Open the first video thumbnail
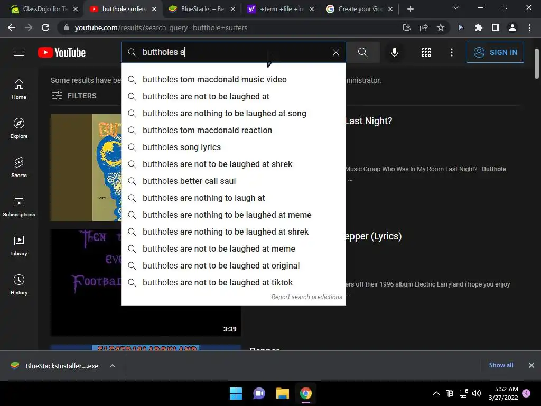 tap(86, 168)
